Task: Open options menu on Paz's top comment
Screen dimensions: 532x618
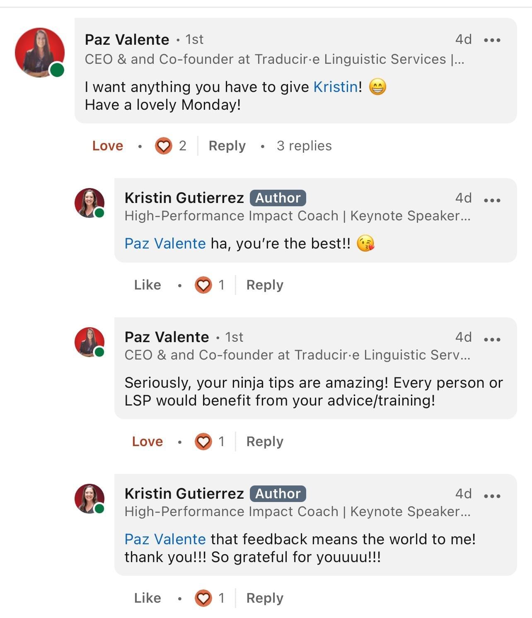Action: coord(492,40)
